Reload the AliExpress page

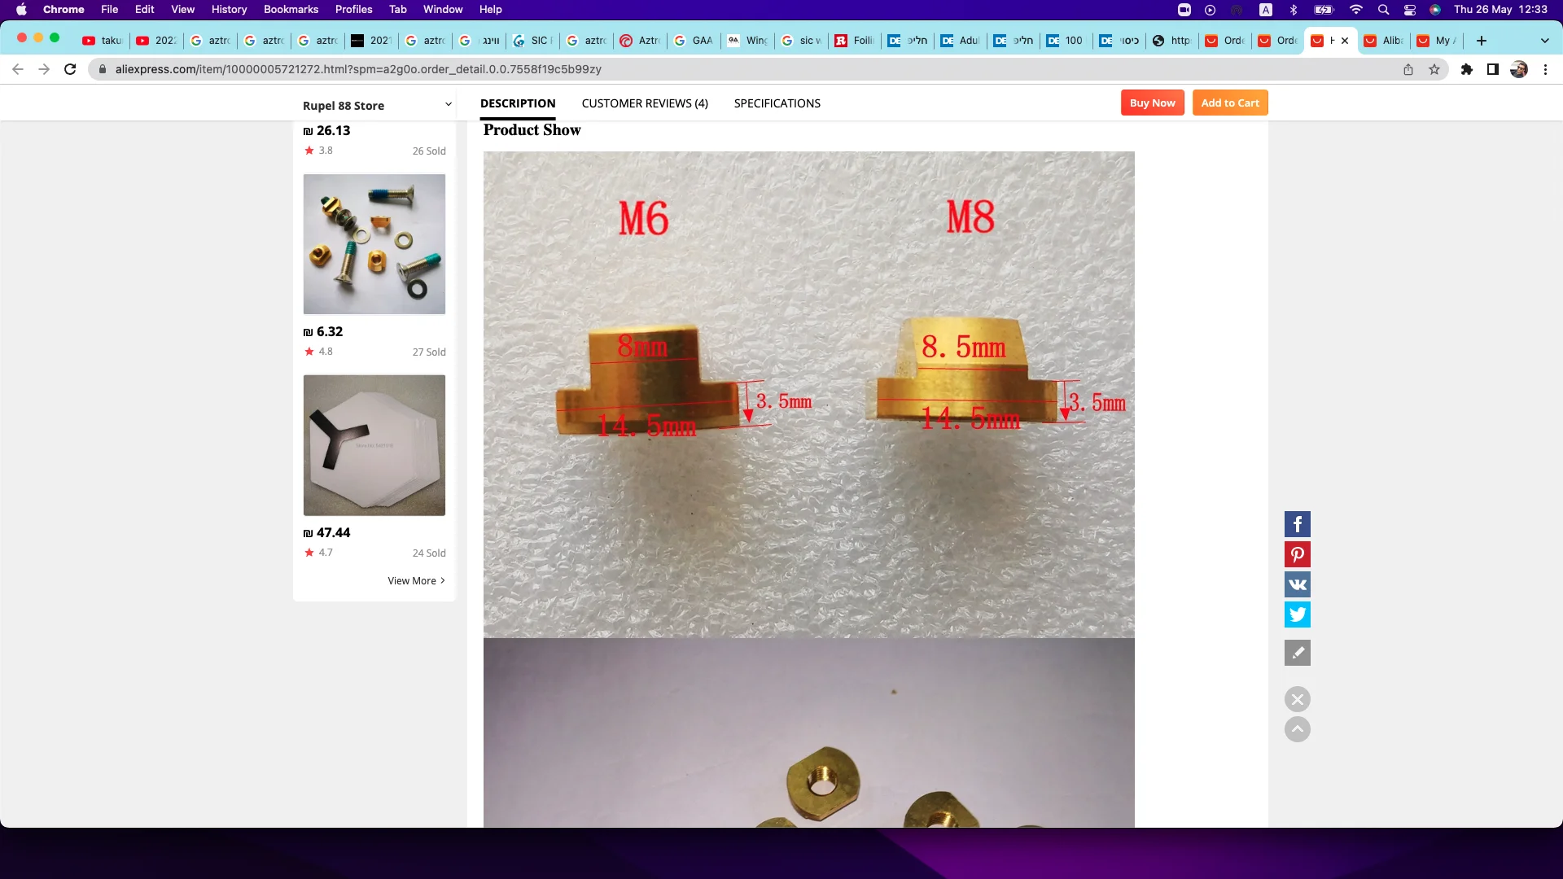pyautogui.click(x=70, y=69)
